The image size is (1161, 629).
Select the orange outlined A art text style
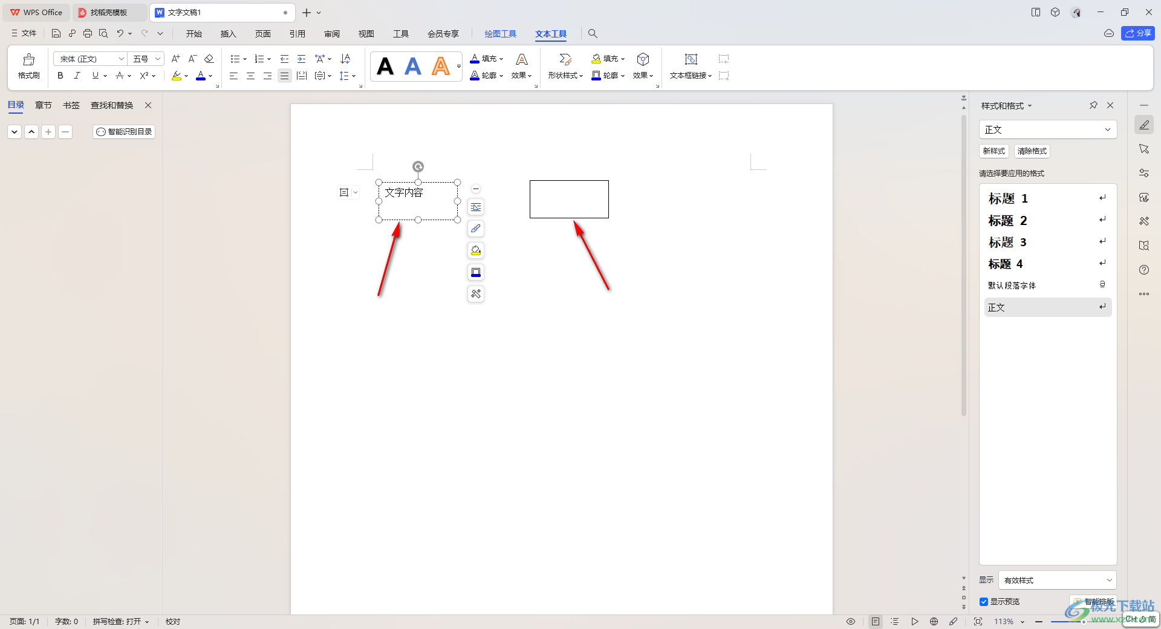441,66
